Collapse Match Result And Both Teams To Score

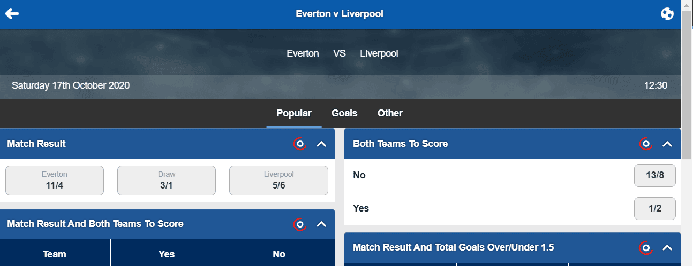pos(321,224)
